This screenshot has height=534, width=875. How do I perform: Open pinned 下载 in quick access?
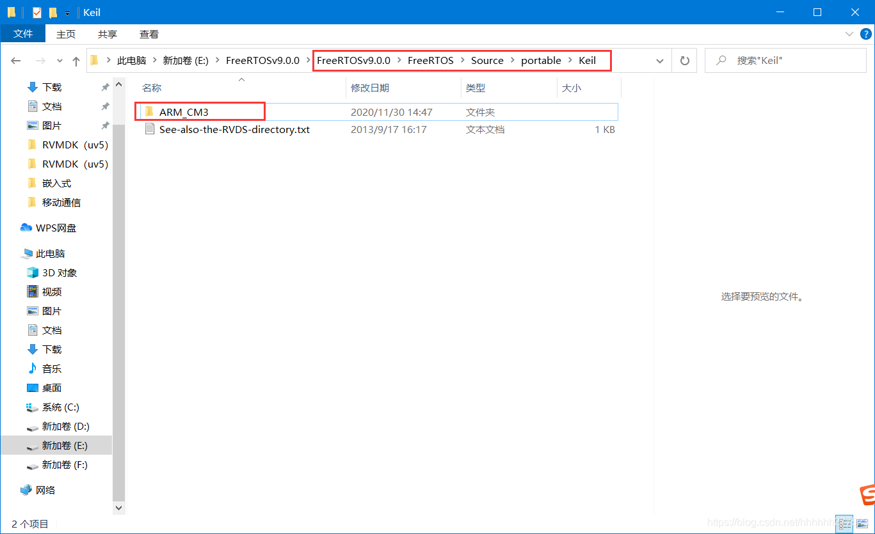(x=52, y=87)
